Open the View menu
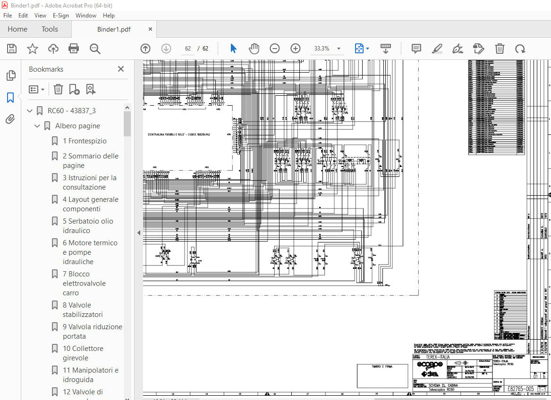551x400 pixels. [40, 16]
